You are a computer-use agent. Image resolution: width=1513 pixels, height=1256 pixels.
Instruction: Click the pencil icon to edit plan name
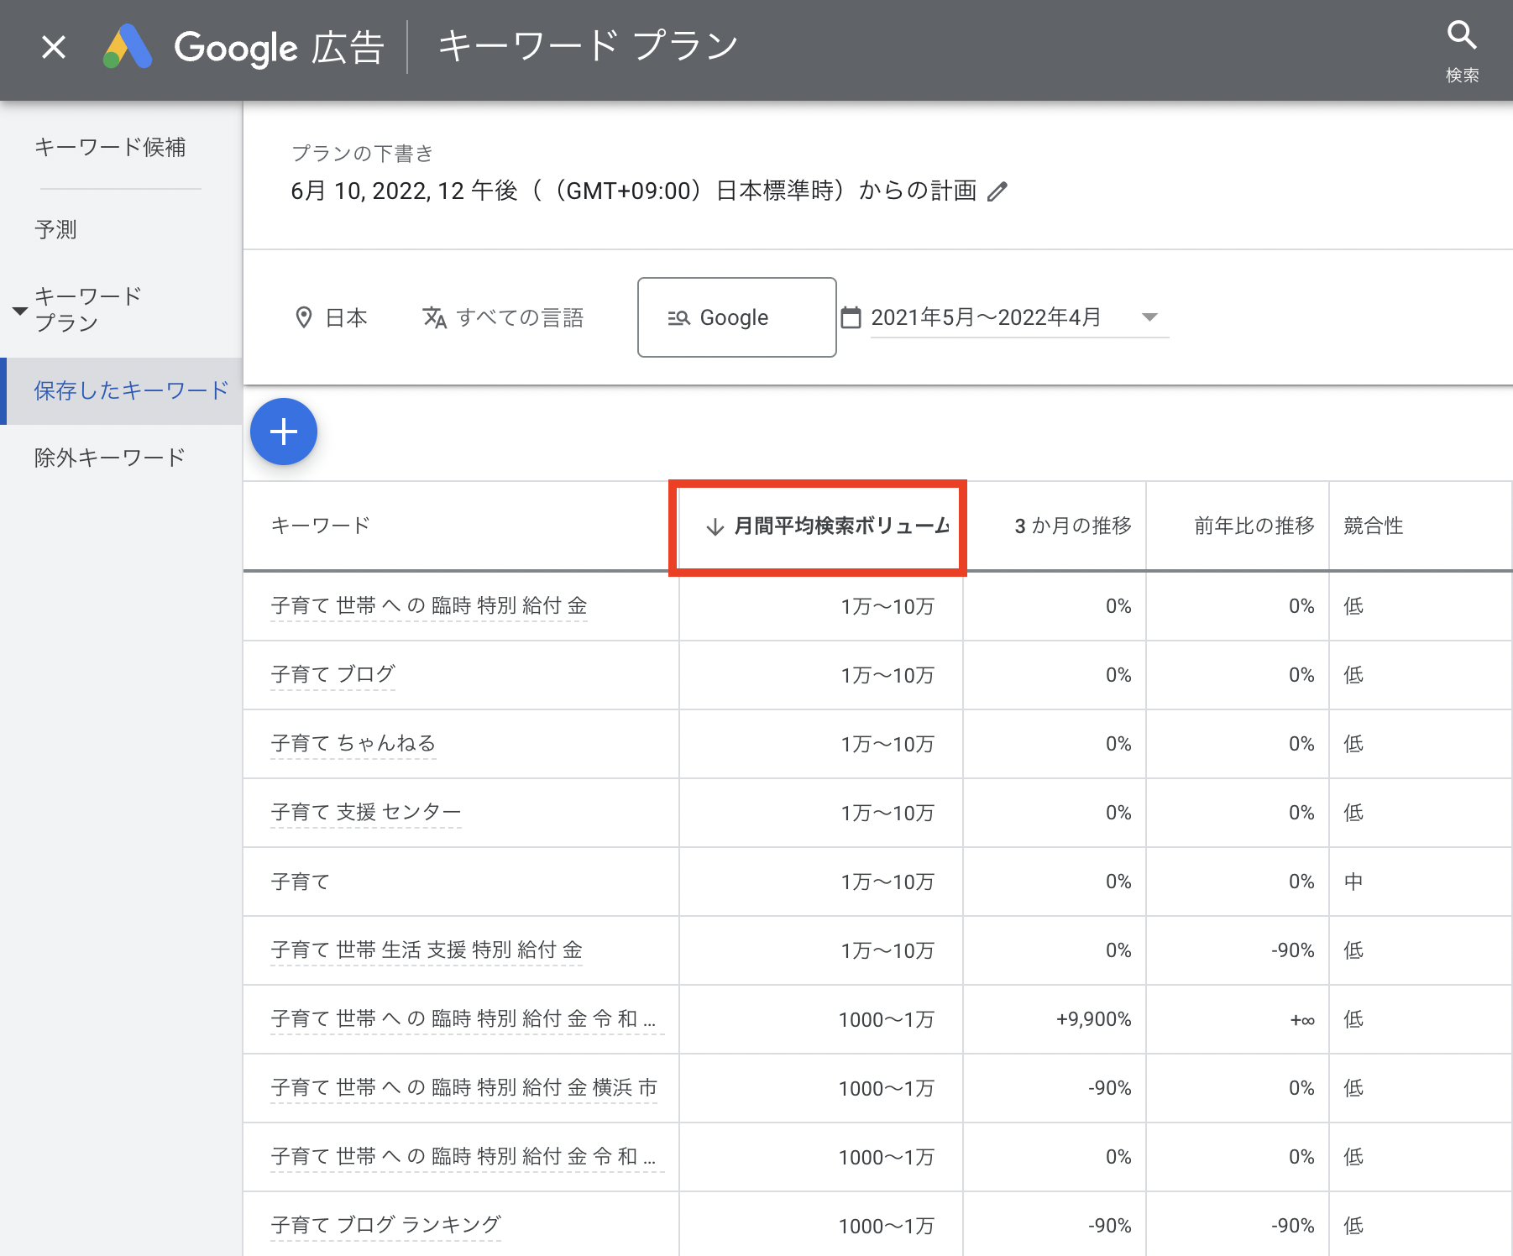point(997,191)
